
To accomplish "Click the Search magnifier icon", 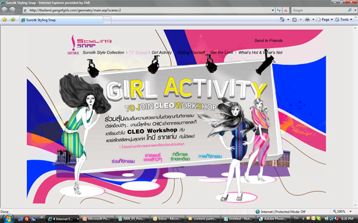I will [350, 10].
